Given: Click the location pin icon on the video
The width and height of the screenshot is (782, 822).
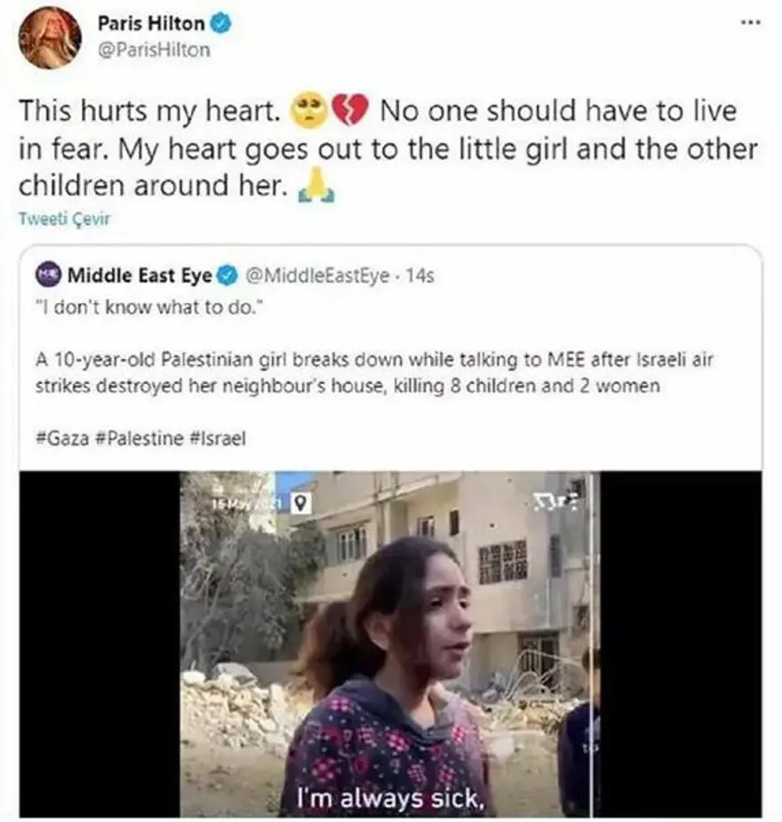Looking at the screenshot, I should 300,504.
